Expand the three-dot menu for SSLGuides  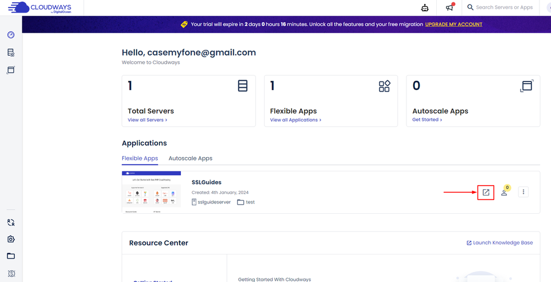pyautogui.click(x=523, y=193)
